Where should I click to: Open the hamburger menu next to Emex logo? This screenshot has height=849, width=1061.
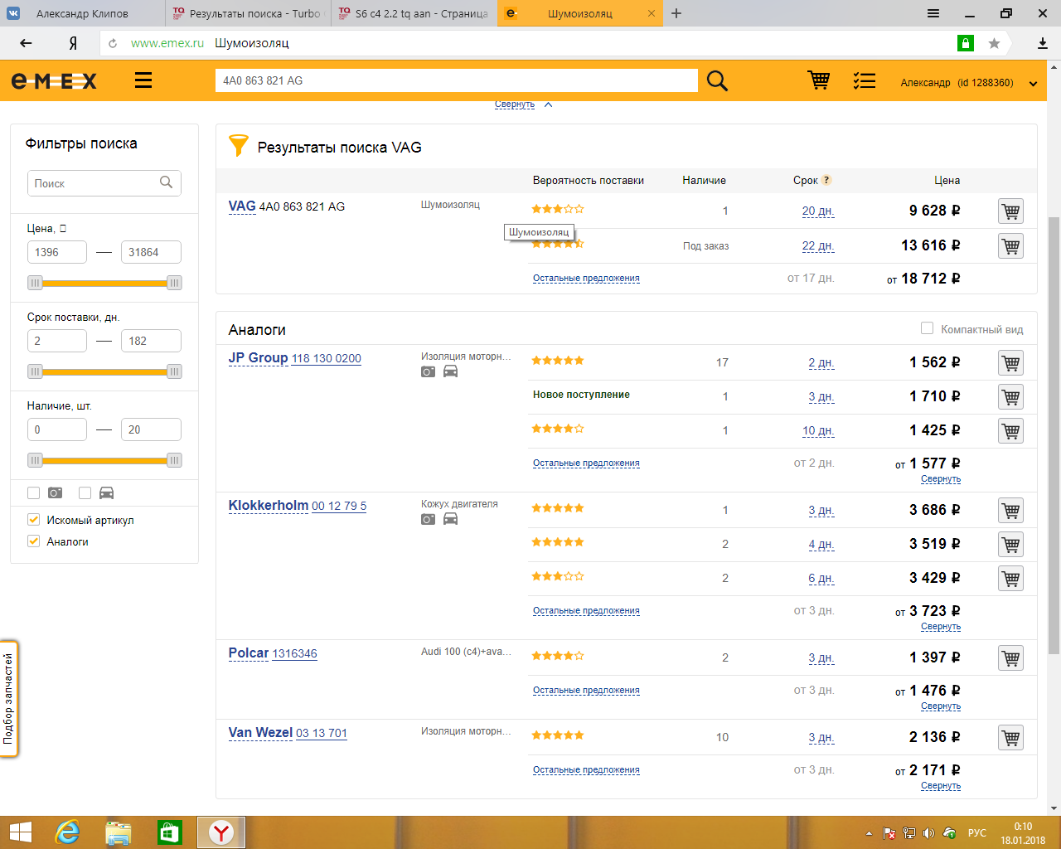143,80
